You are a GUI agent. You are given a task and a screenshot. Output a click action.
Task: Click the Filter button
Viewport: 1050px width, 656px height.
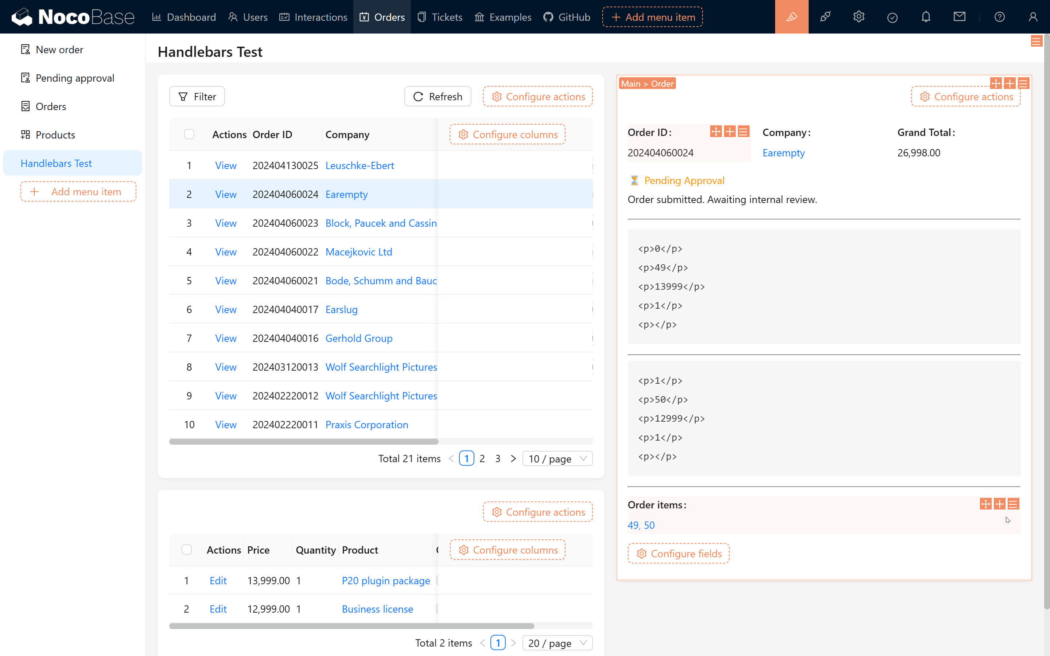point(197,96)
